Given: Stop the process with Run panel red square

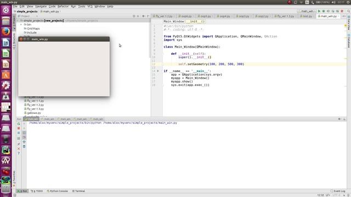Looking at the screenshot, I should tap(19, 128).
